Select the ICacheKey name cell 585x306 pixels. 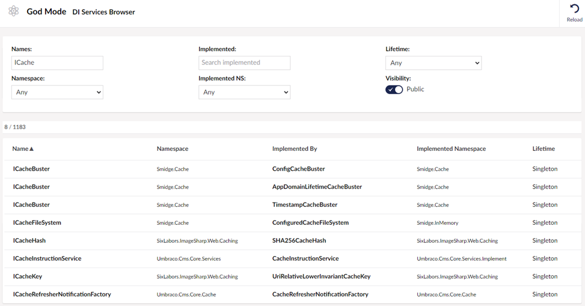point(27,277)
